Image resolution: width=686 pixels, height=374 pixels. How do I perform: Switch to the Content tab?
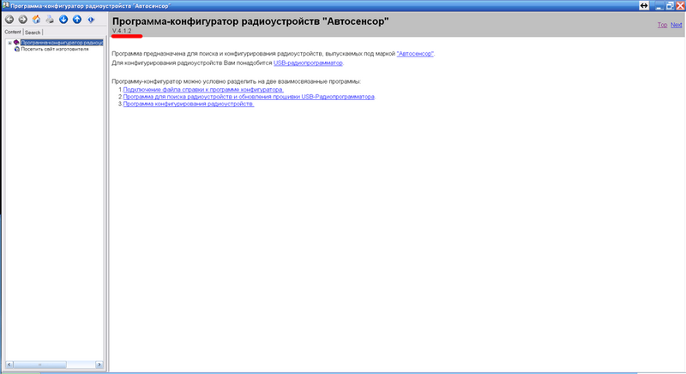tap(13, 32)
